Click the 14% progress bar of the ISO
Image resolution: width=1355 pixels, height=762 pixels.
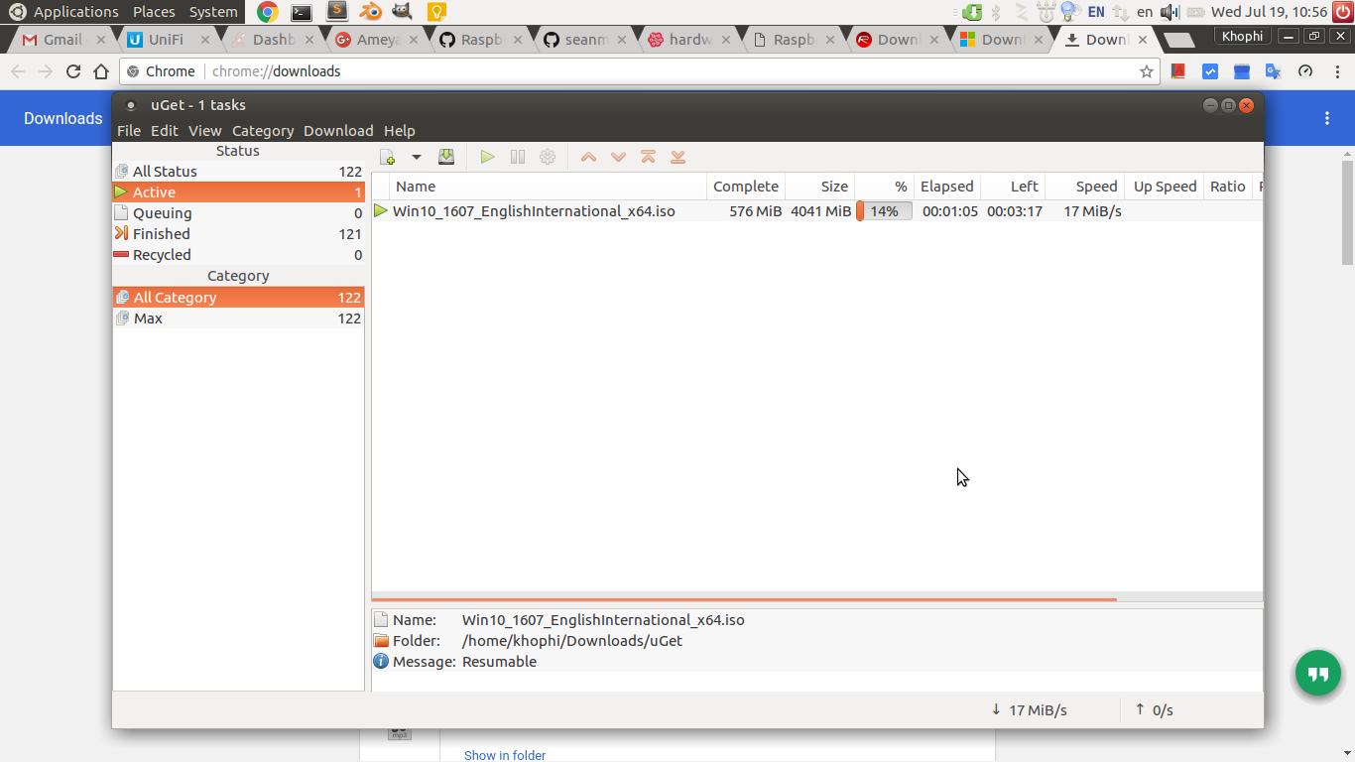(x=884, y=211)
